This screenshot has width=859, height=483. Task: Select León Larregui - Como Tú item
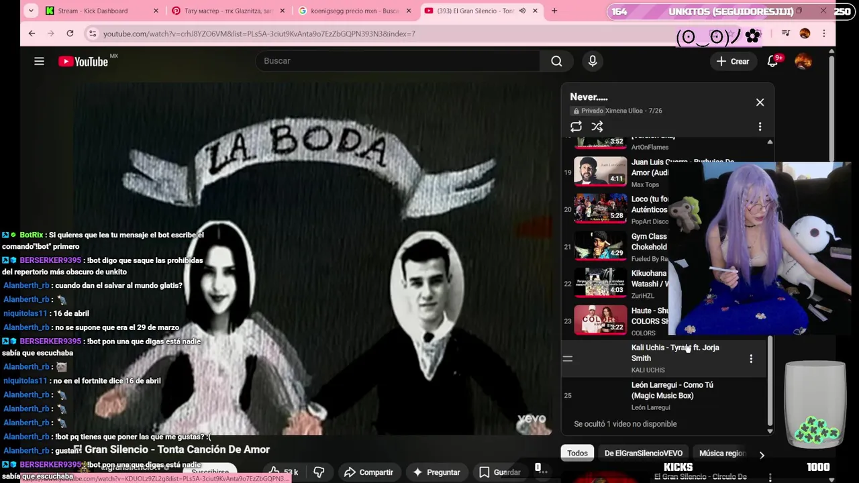point(664,396)
